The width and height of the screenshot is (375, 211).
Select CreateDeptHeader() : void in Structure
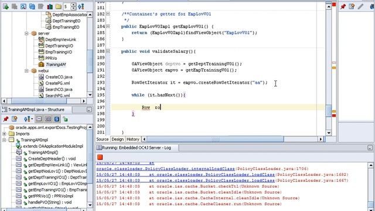(x=52, y=159)
